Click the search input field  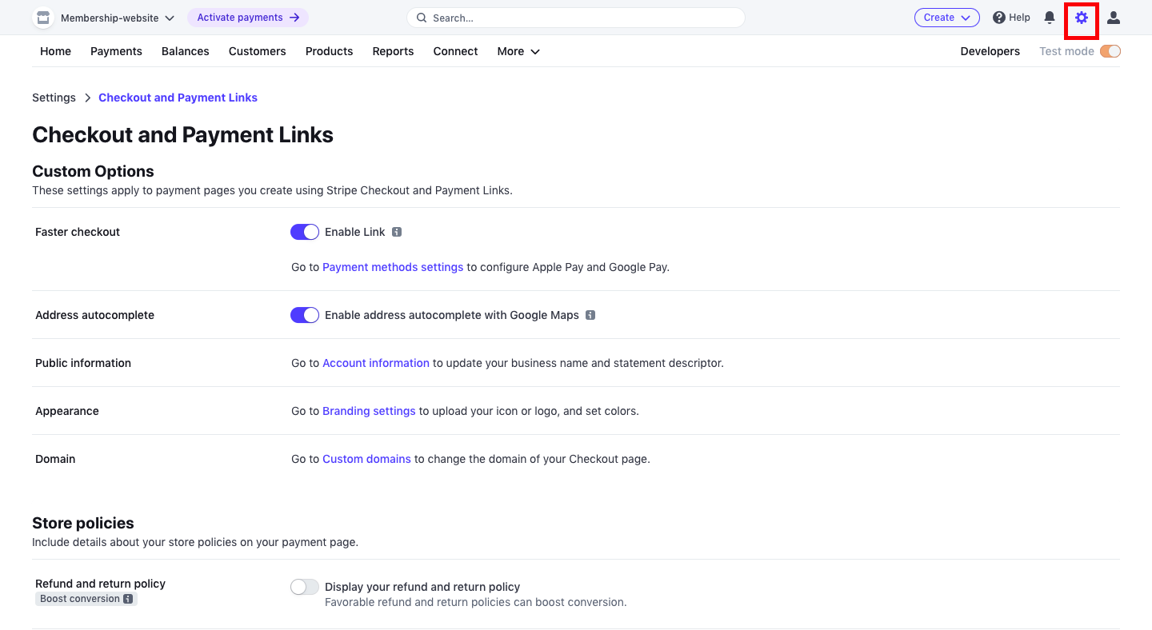[x=576, y=18]
